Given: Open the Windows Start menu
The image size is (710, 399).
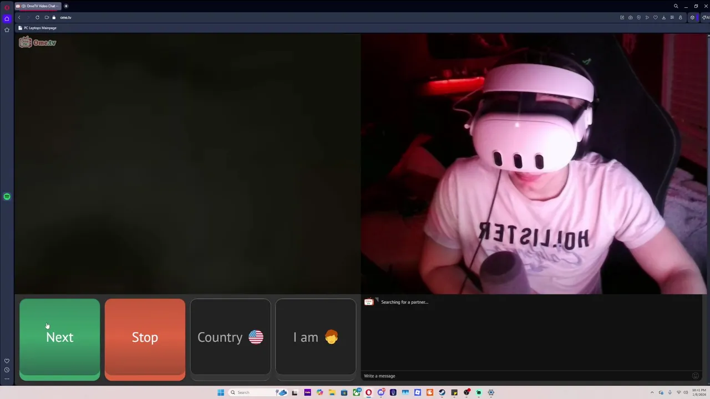Looking at the screenshot, I should tap(221, 392).
